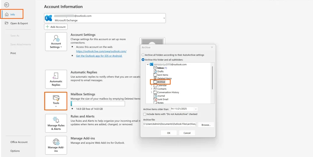The width and height of the screenshot is (313, 157).
Task: Select the Drafts folder in tree
Action: coord(159,71)
